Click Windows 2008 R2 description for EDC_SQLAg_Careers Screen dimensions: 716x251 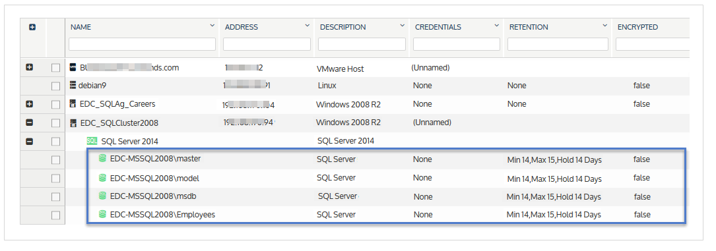pyautogui.click(x=348, y=105)
